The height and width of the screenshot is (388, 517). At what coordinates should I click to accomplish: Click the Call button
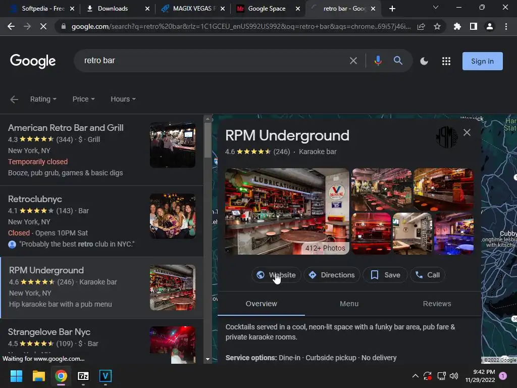(428, 275)
